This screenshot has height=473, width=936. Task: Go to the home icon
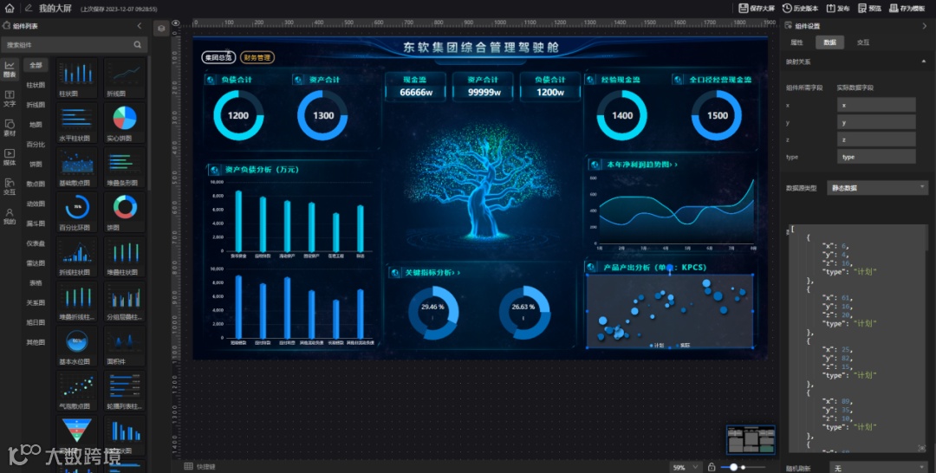(9, 9)
